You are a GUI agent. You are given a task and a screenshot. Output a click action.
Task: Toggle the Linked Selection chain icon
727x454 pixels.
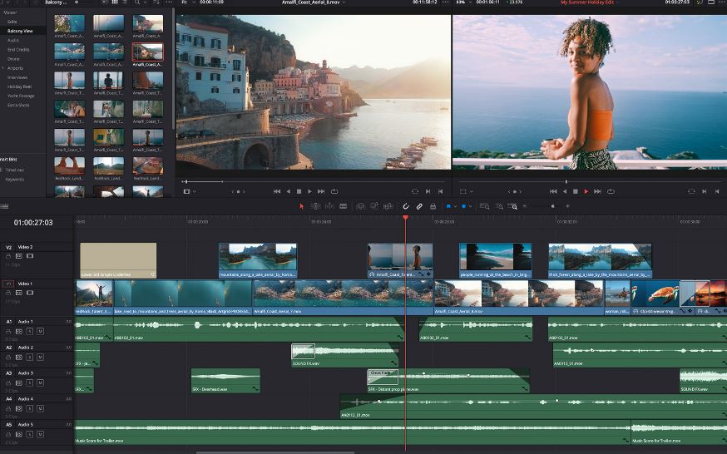[x=419, y=206]
